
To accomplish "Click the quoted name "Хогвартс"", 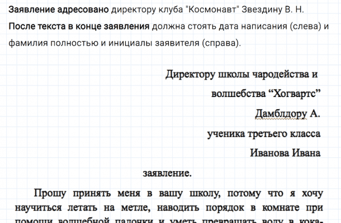I will (294, 94).
